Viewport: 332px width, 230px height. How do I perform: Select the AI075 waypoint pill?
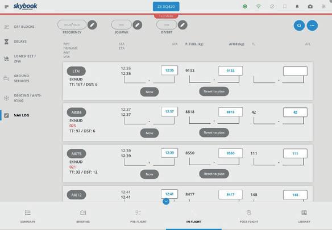[x=76, y=153]
